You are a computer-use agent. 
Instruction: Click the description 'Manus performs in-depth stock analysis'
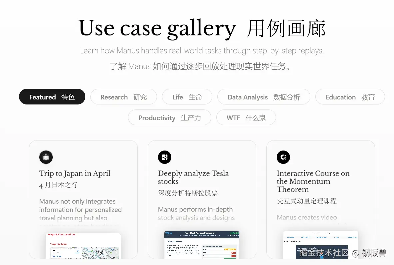196,213
